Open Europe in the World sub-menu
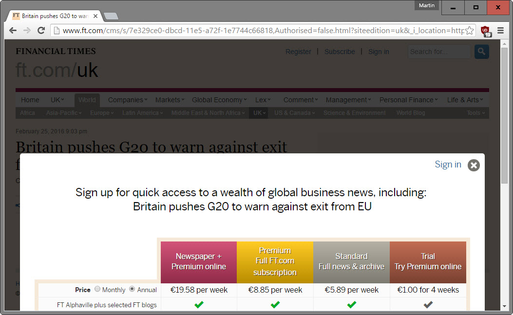 [x=102, y=113]
